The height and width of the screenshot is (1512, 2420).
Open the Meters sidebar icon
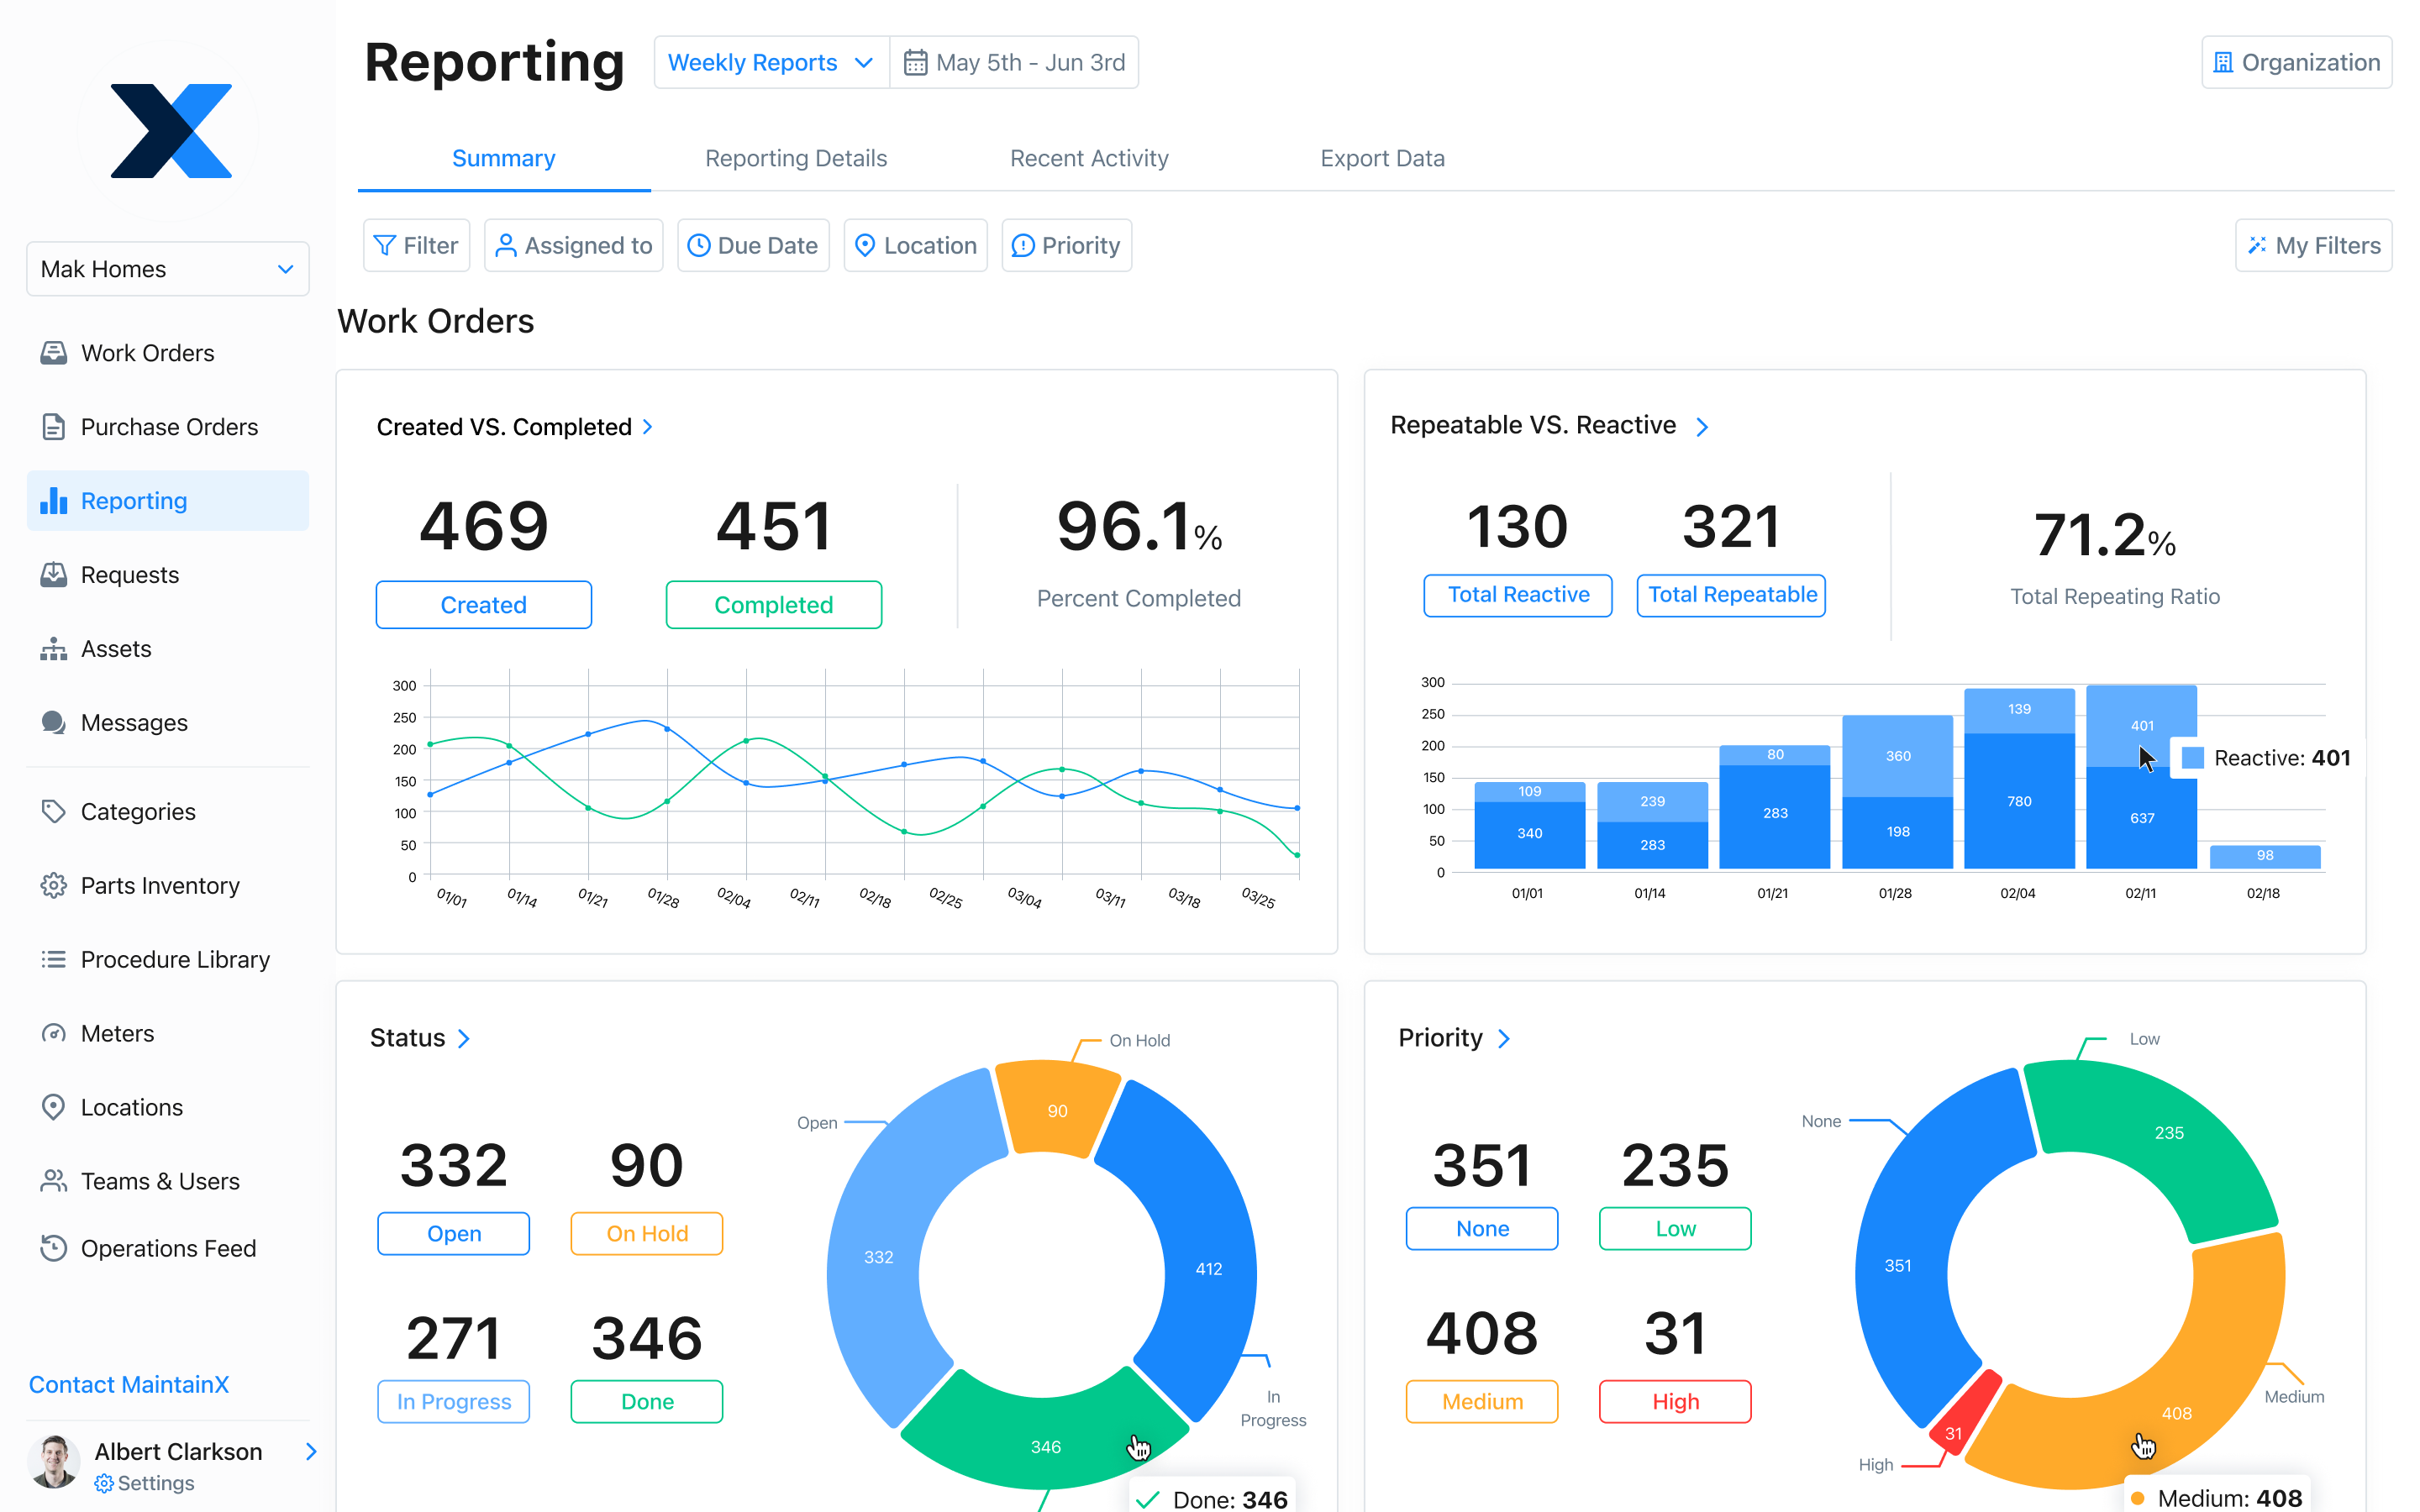click(x=55, y=1032)
